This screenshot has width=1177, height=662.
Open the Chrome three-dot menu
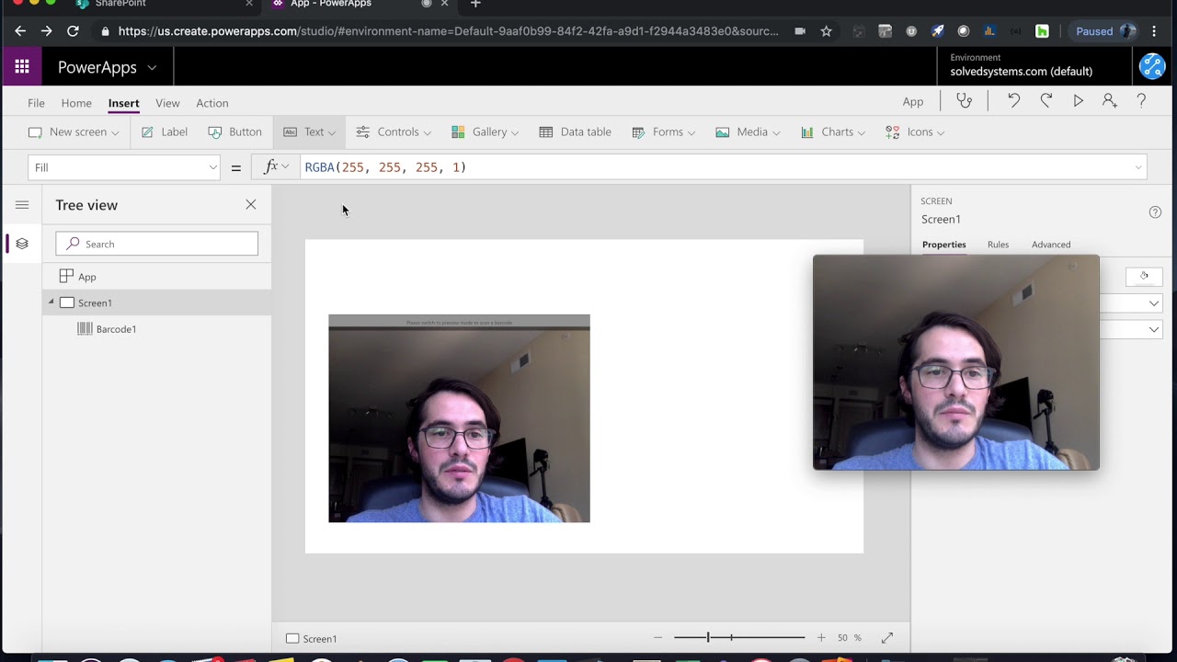1154,31
